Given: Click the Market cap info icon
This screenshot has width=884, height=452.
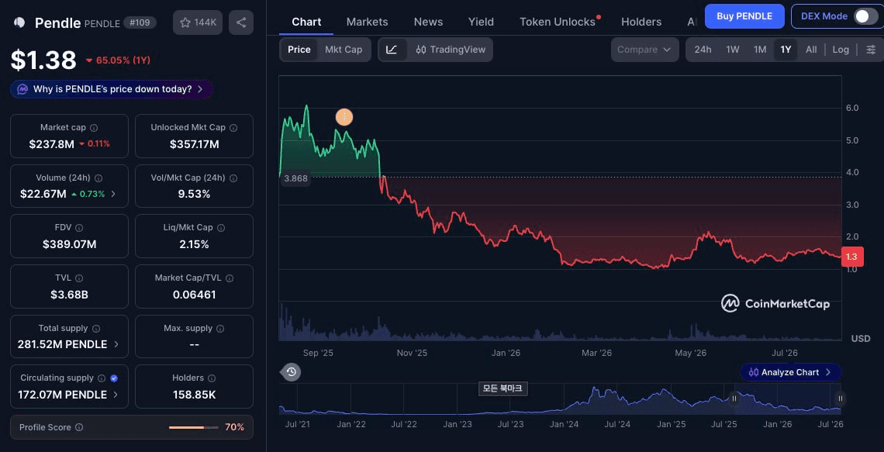Looking at the screenshot, I should tap(94, 128).
